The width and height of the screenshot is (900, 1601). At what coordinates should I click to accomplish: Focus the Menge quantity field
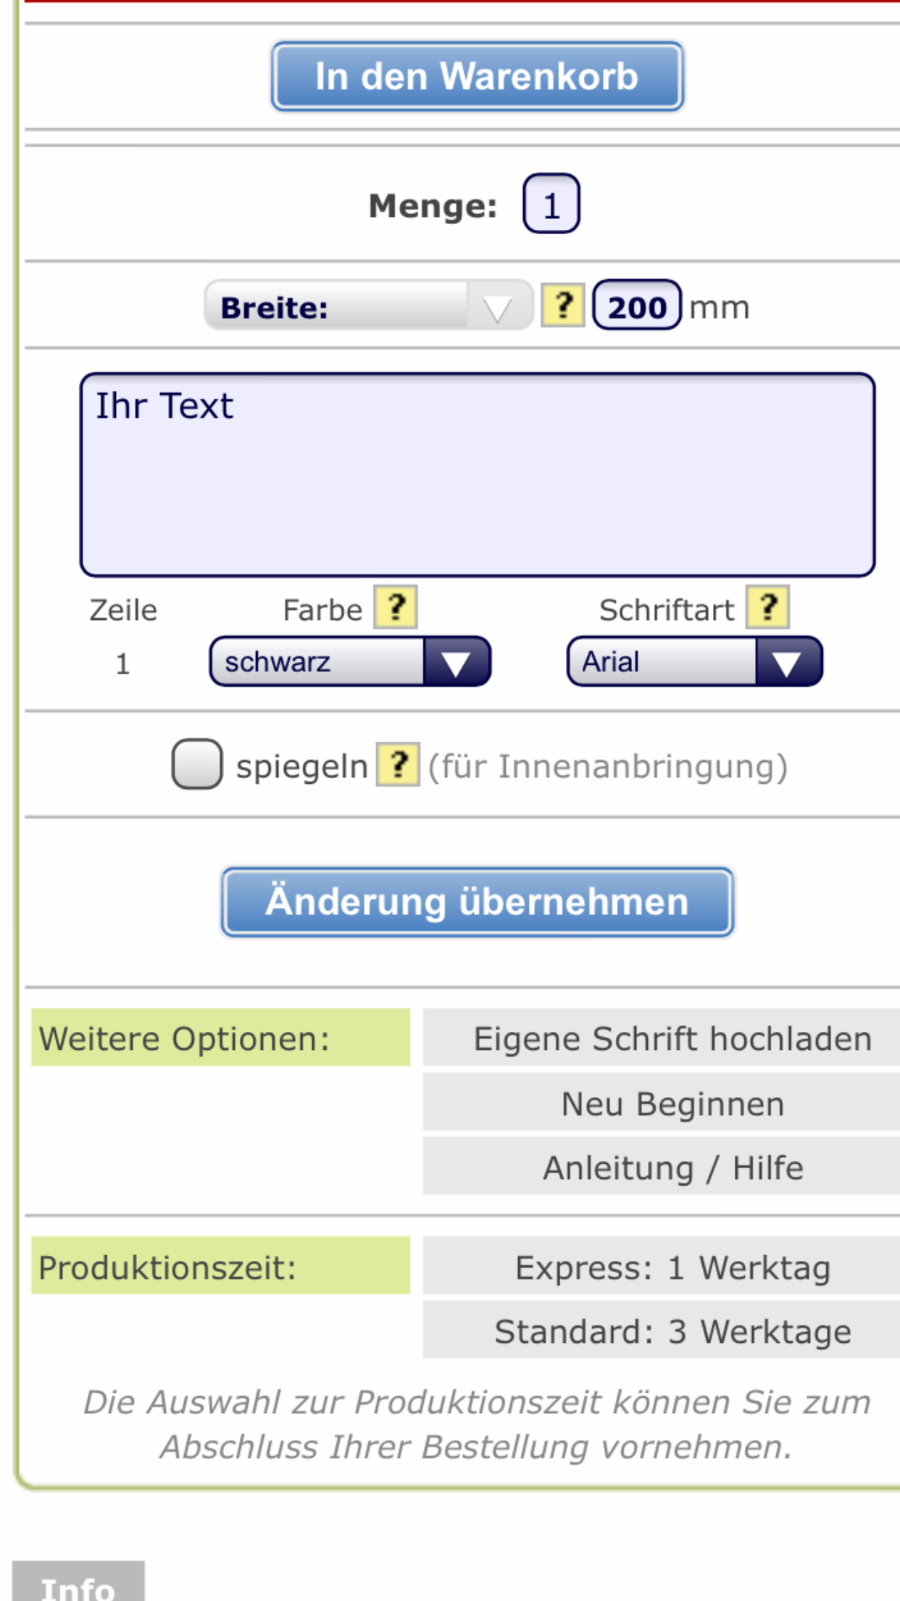(551, 204)
